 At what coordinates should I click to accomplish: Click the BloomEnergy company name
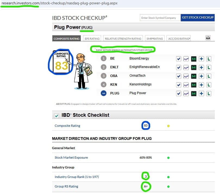139,58
